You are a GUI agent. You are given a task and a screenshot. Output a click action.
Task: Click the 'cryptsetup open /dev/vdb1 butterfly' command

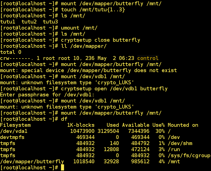point(114,88)
